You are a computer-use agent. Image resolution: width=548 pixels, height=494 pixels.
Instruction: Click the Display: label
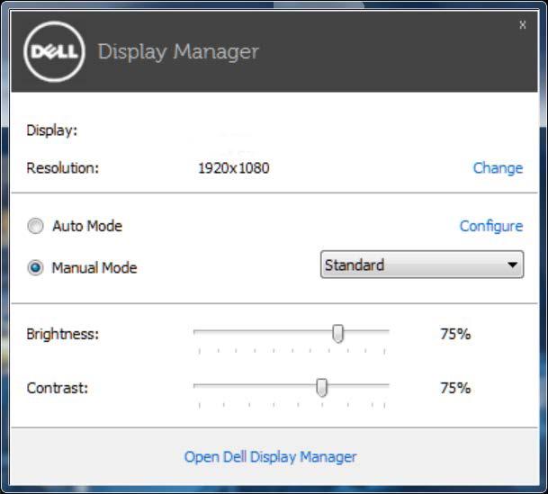coord(51,130)
